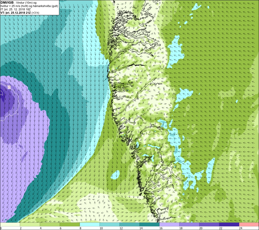The height and width of the screenshot is (230, 259).
Task: Click the medium purple 18–20 m/s legend swatch
Action: pos(189,225)
